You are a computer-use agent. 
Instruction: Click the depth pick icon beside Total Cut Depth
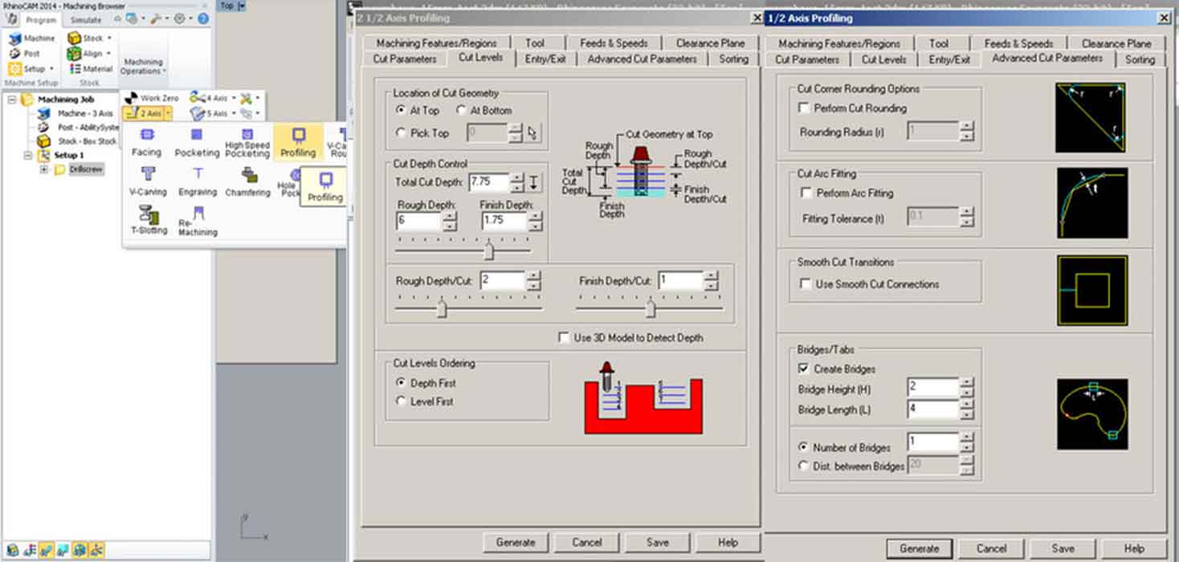click(535, 183)
